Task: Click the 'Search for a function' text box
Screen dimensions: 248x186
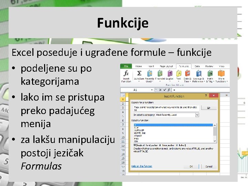Action: pyautogui.click(x=166, y=108)
